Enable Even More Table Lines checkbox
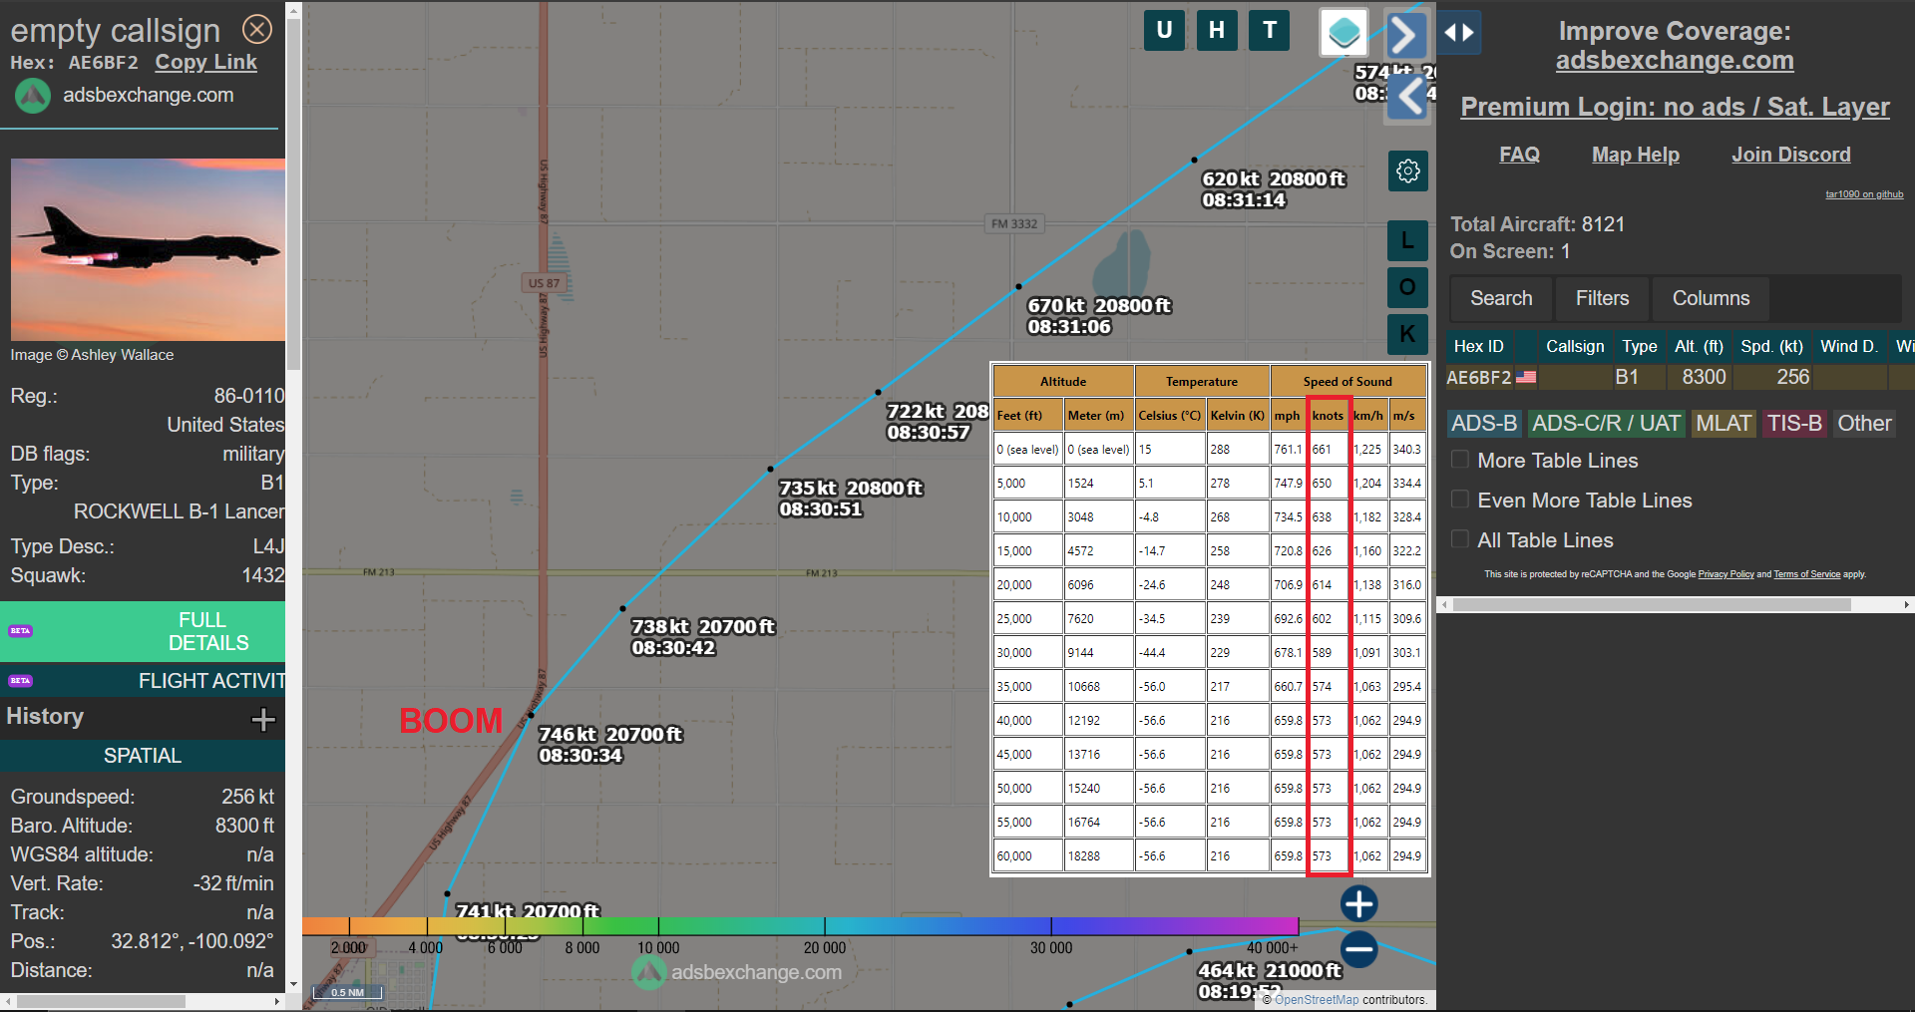This screenshot has width=1915, height=1012. click(x=1460, y=500)
